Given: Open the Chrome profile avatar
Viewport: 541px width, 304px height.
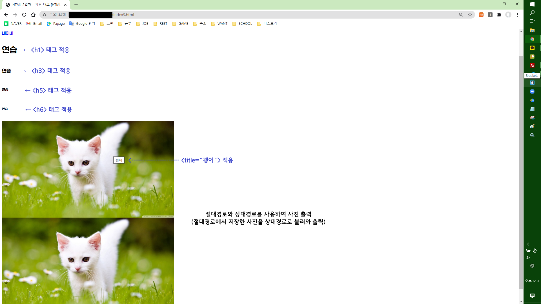Looking at the screenshot, I should 508,15.
